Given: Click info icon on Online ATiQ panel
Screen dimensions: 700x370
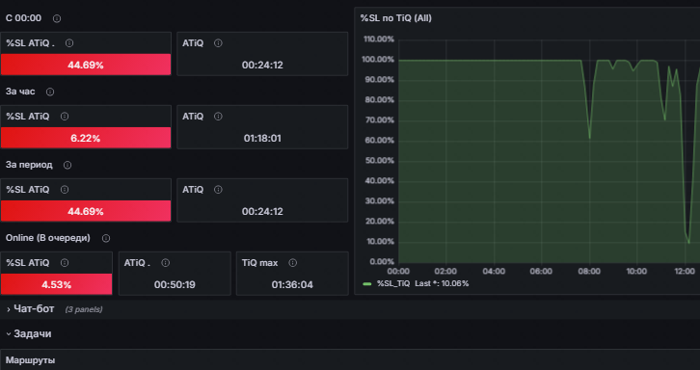Looking at the screenshot, I should coord(165,263).
